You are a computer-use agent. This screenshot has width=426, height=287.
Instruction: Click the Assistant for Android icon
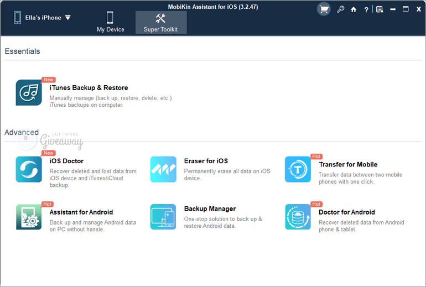(x=29, y=217)
